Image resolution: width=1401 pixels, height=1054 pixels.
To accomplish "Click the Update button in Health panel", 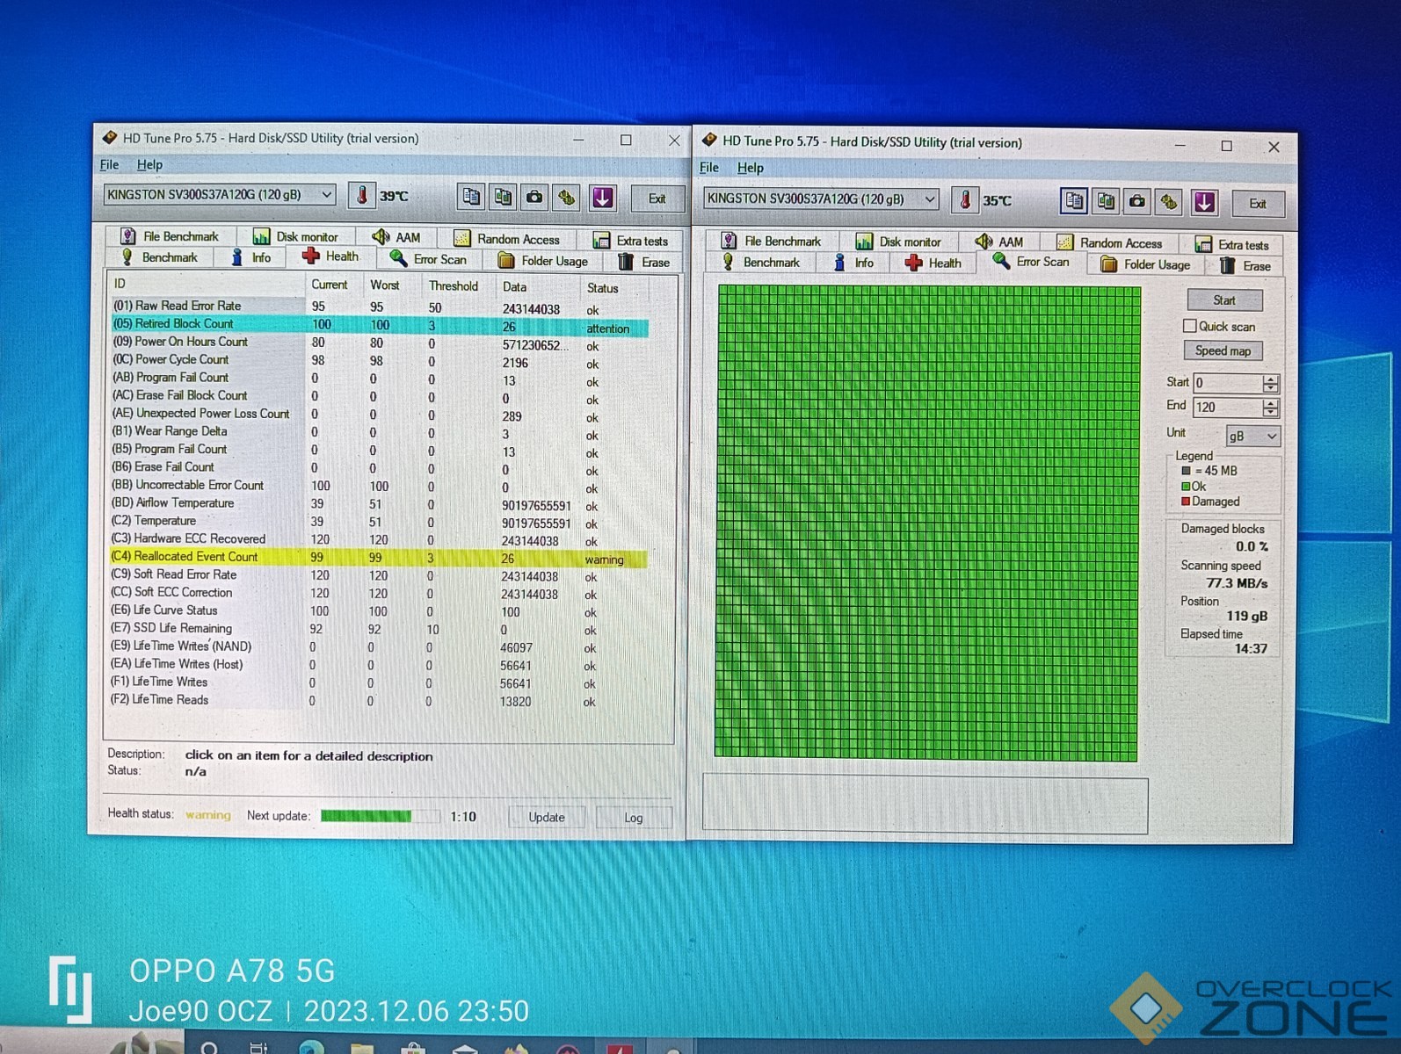I will (546, 818).
